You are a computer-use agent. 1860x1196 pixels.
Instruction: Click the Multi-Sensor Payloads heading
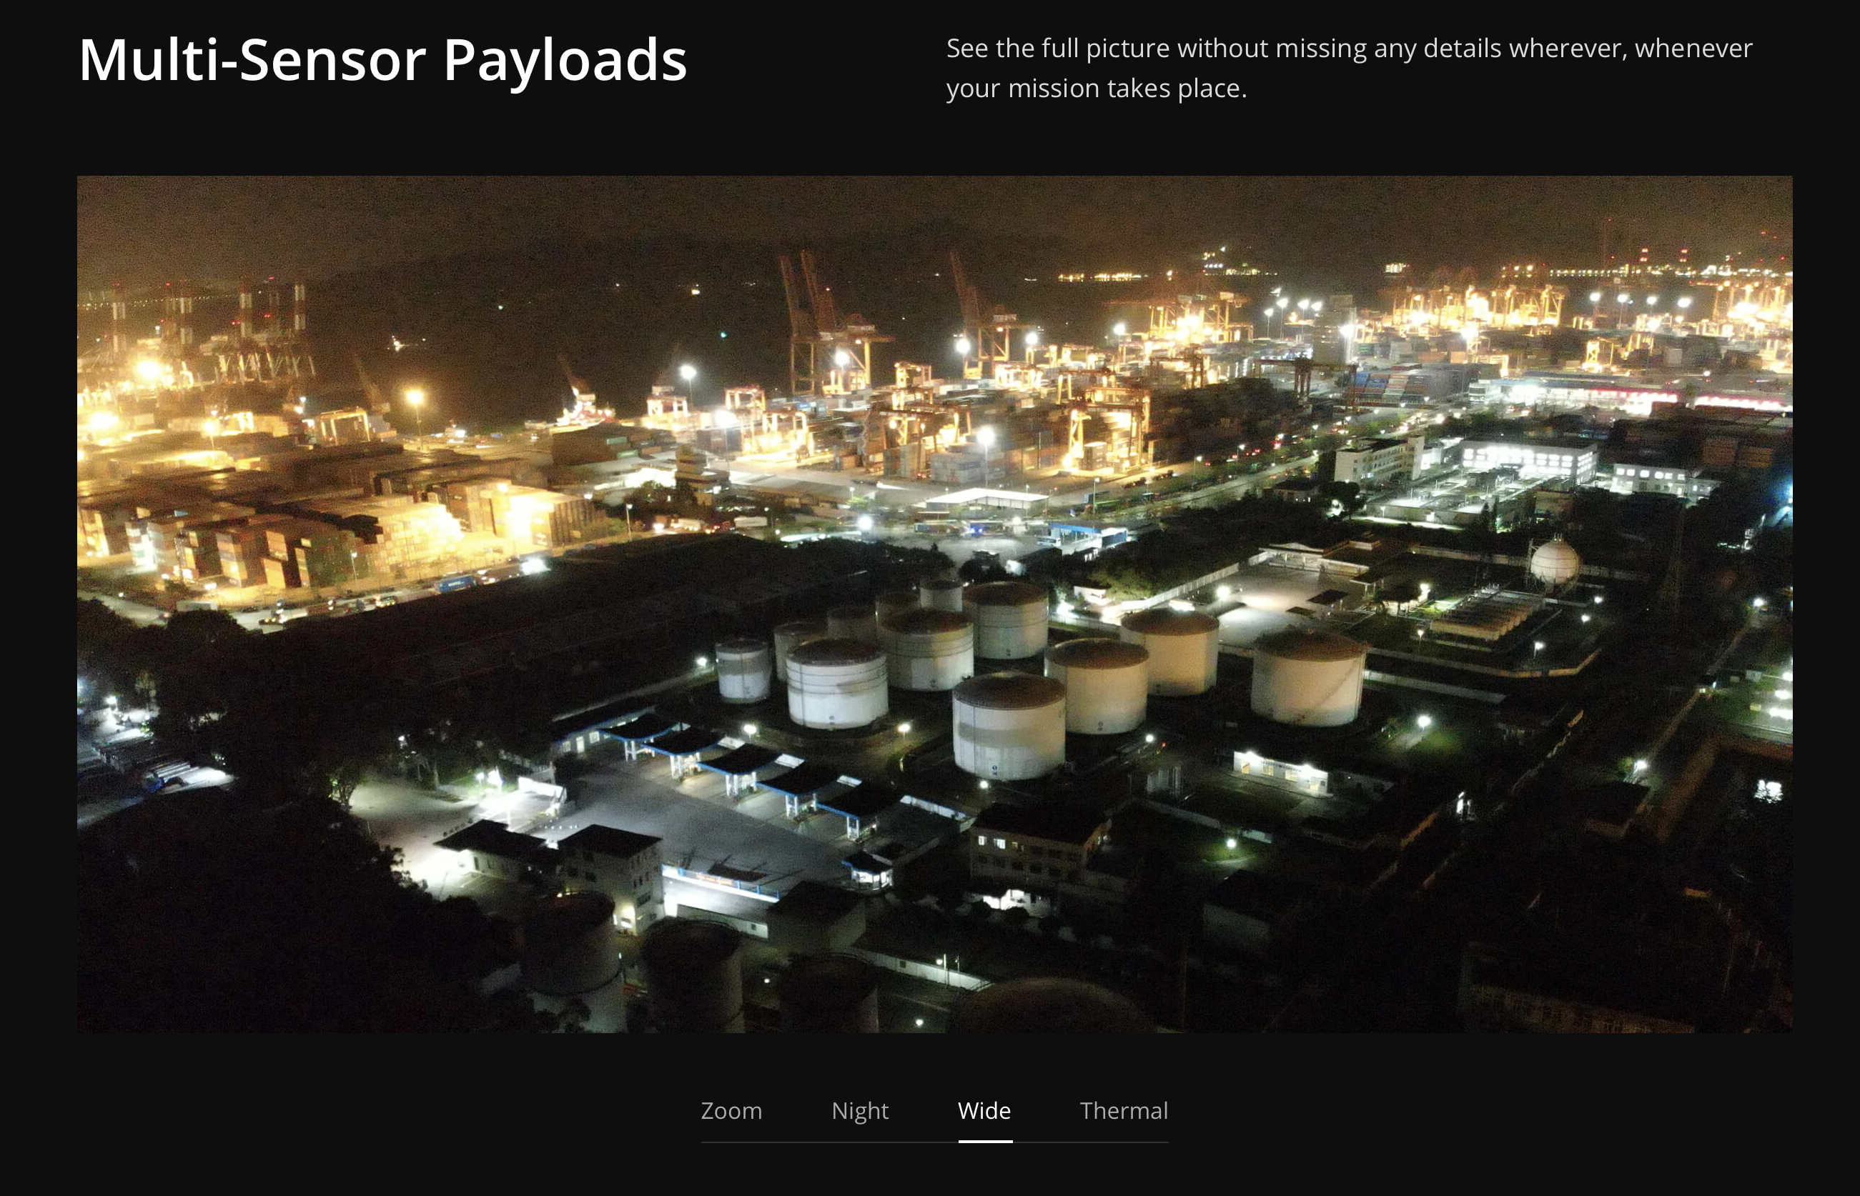click(x=382, y=61)
